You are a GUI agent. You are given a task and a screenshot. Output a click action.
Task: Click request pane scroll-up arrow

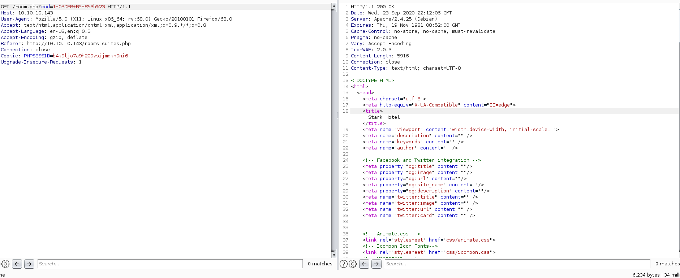point(334,6)
